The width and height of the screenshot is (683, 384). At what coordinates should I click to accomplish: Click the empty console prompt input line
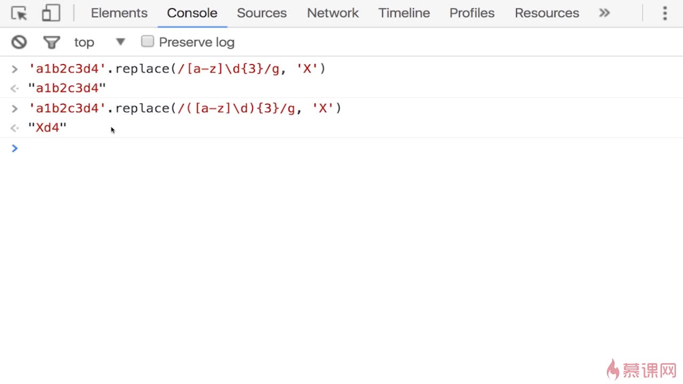[341, 148]
